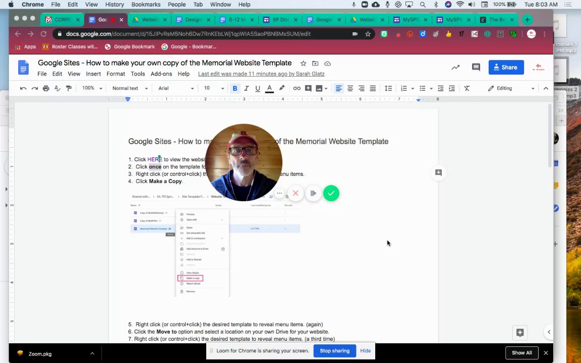The width and height of the screenshot is (581, 363).
Task: Open Loom more options ellipsis
Action: click(279, 193)
